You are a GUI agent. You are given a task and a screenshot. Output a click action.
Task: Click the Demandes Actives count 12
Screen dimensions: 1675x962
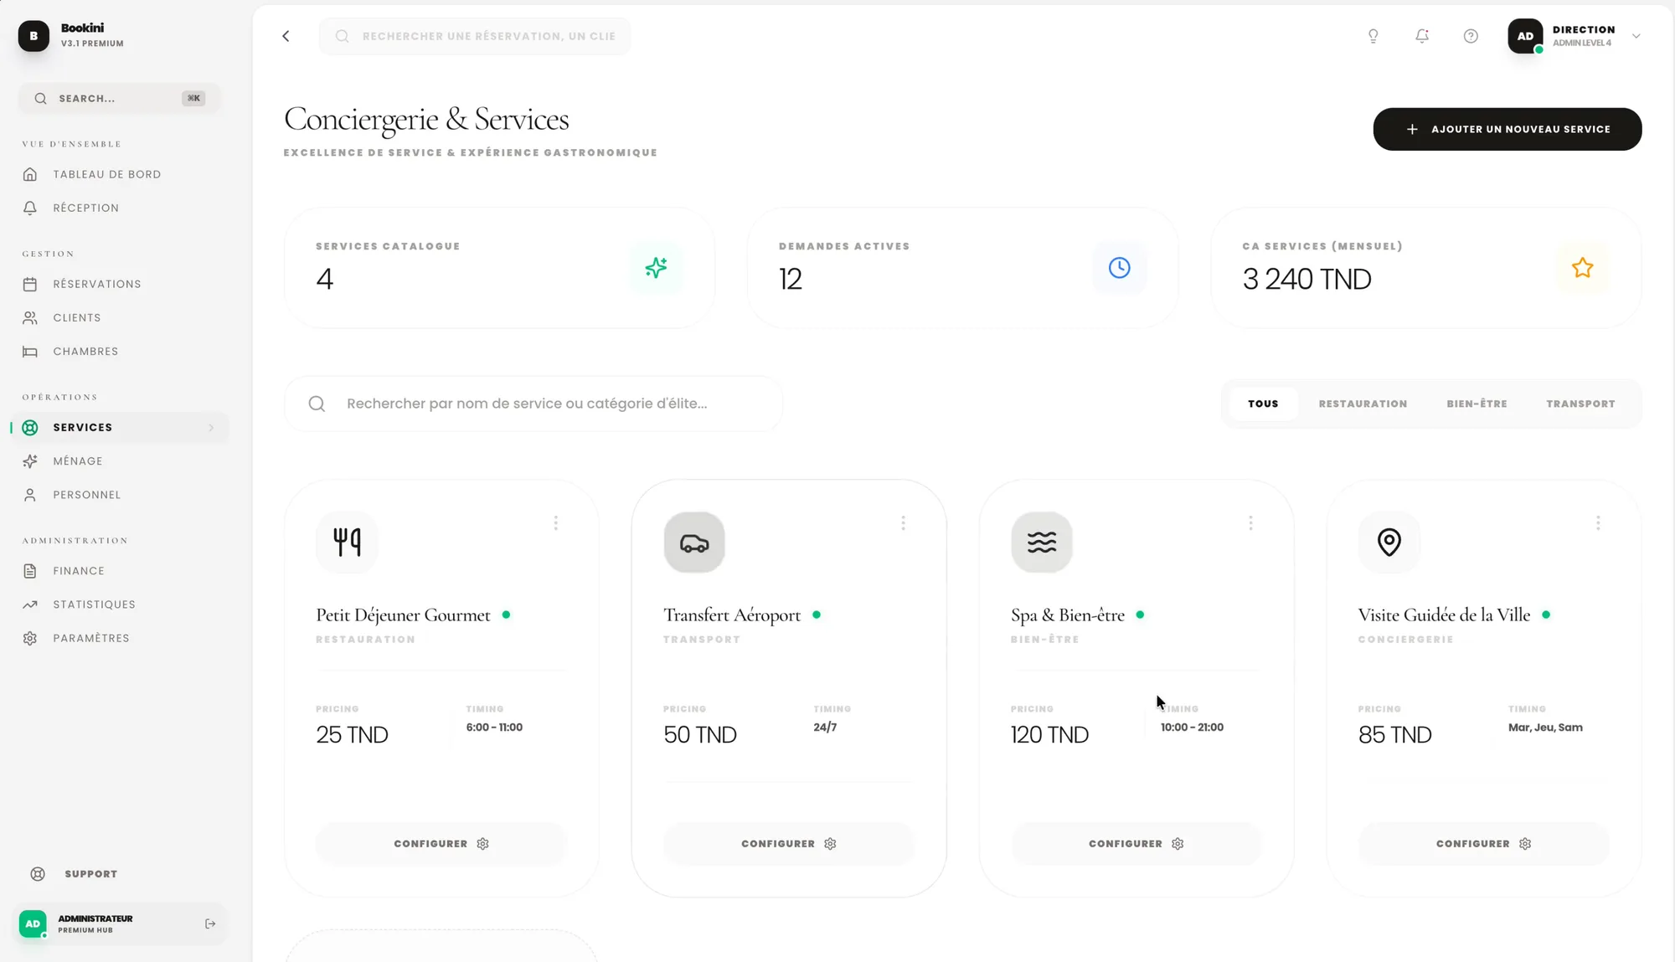click(x=790, y=280)
